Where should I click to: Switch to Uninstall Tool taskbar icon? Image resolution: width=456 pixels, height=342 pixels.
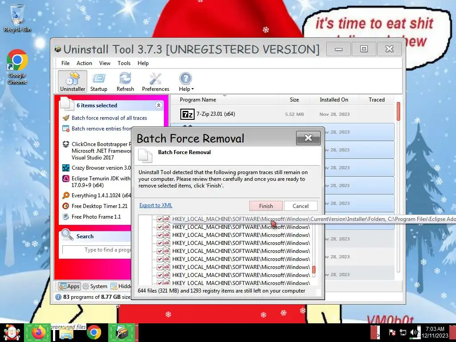(122, 333)
